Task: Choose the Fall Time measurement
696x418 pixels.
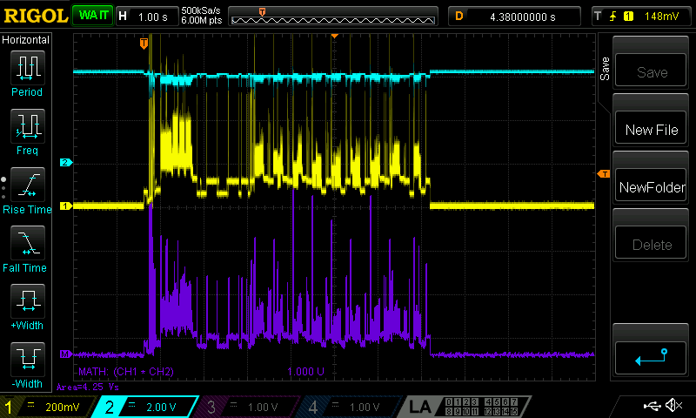Action: (27, 244)
